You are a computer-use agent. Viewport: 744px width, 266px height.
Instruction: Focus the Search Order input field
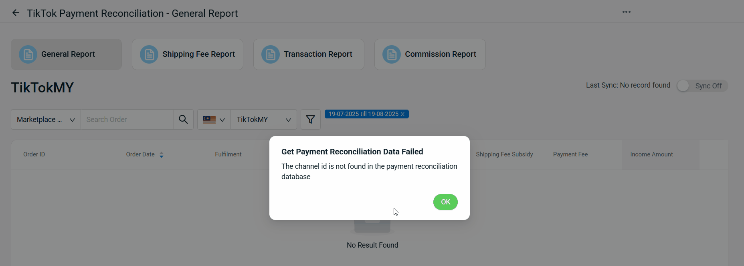127,120
